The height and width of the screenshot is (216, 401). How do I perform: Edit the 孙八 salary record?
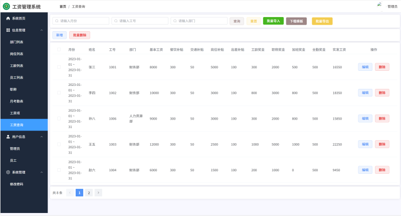[x=365, y=119]
